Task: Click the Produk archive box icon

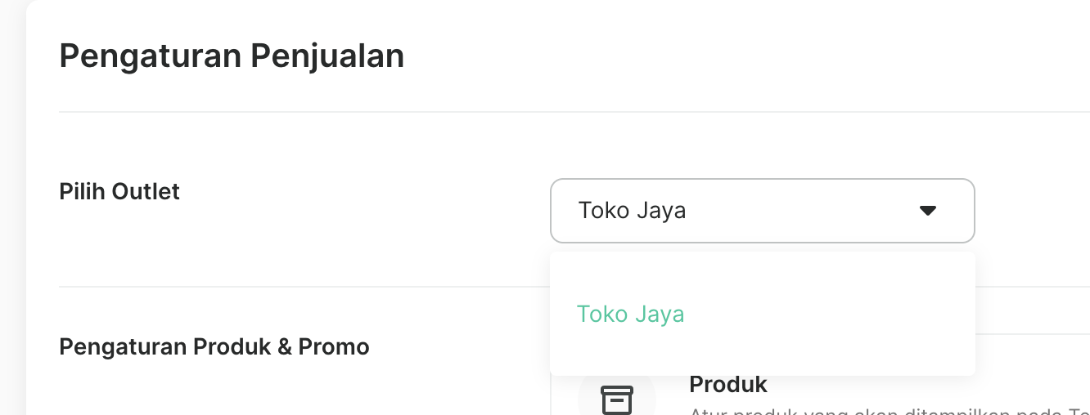Action: [617, 399]
